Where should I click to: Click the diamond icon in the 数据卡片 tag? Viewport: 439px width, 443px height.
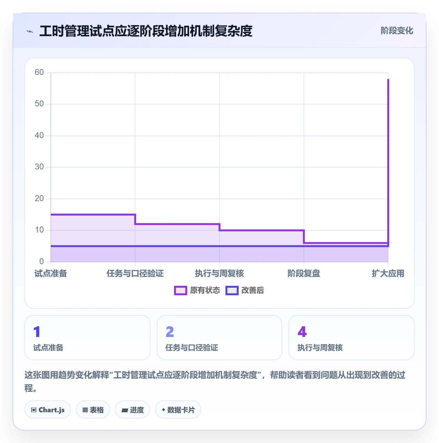click(x=163, y=410)
